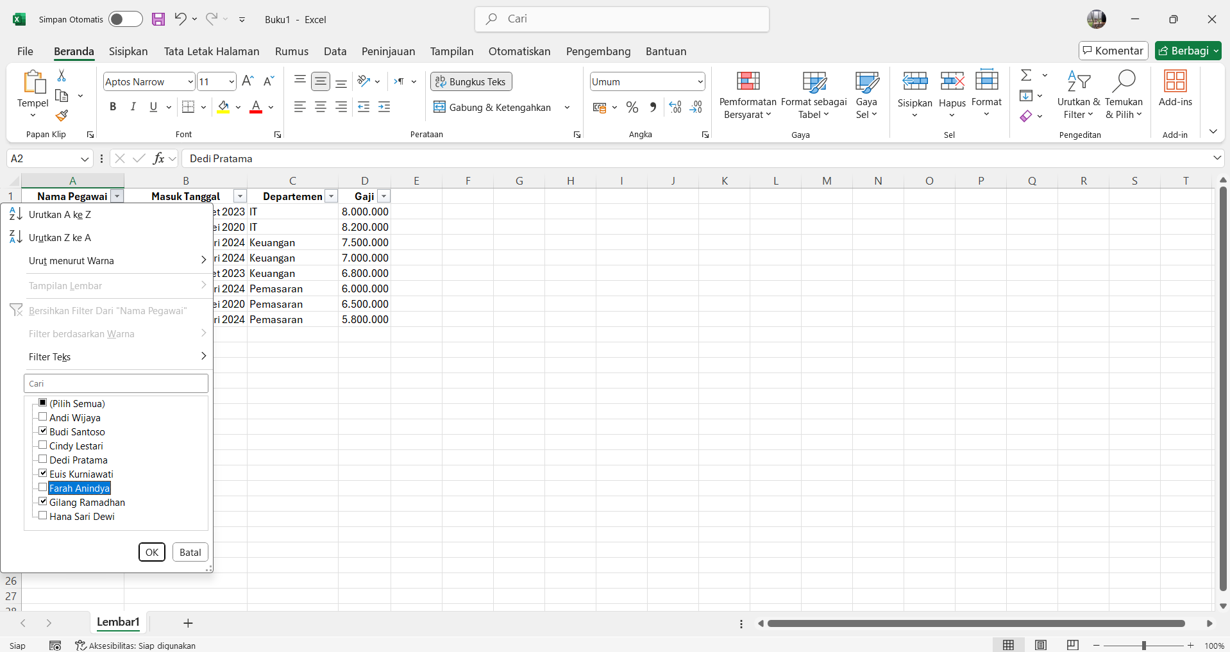Open Masuk Tanggal column filter dropdown
Screen dimensions: 1230x652
pyautogui.click(x=240, y=196)
